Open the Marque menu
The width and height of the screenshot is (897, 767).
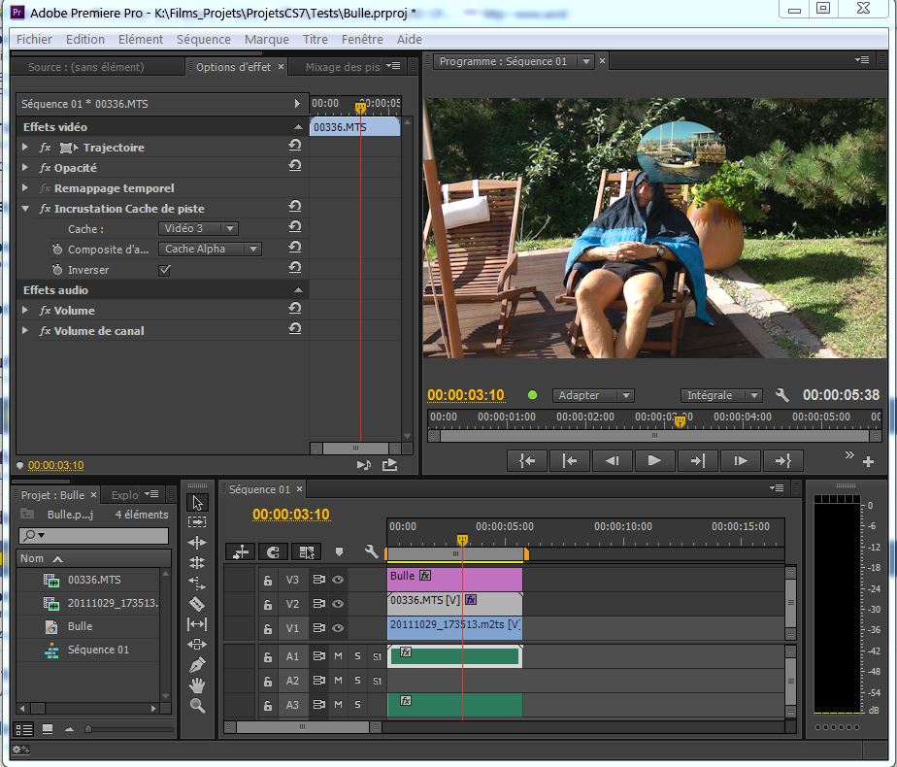267,40
